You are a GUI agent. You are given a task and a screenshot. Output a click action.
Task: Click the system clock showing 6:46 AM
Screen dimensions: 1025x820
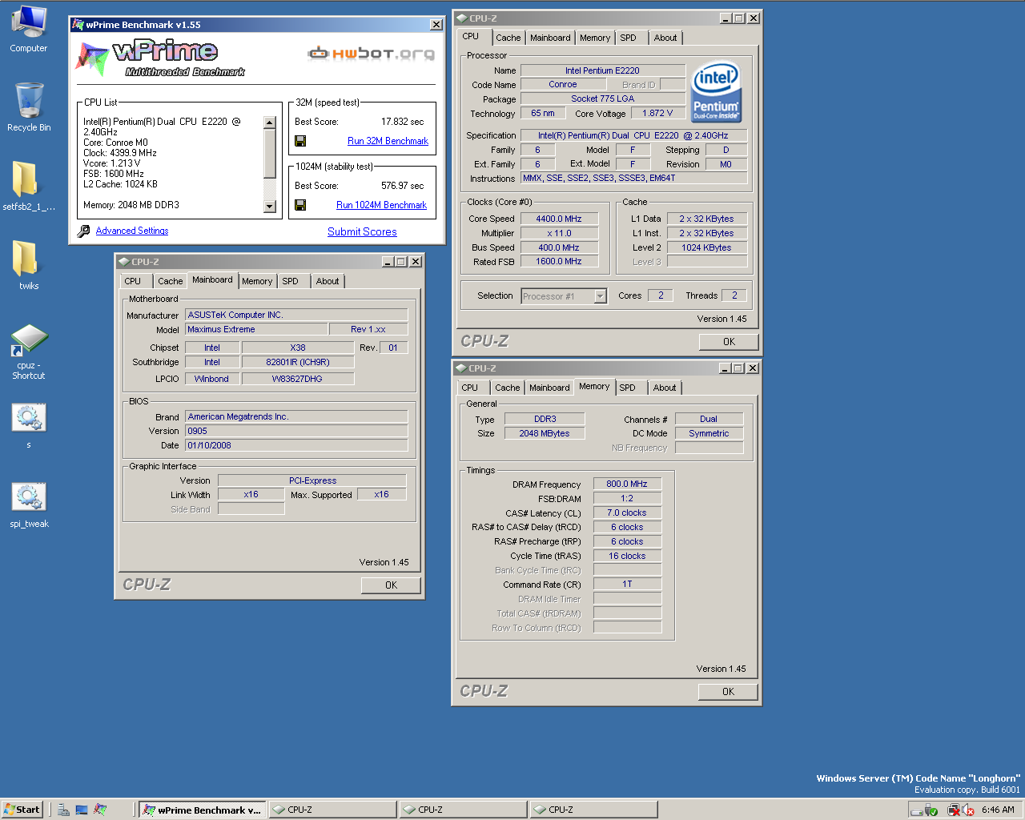point(998,810)
